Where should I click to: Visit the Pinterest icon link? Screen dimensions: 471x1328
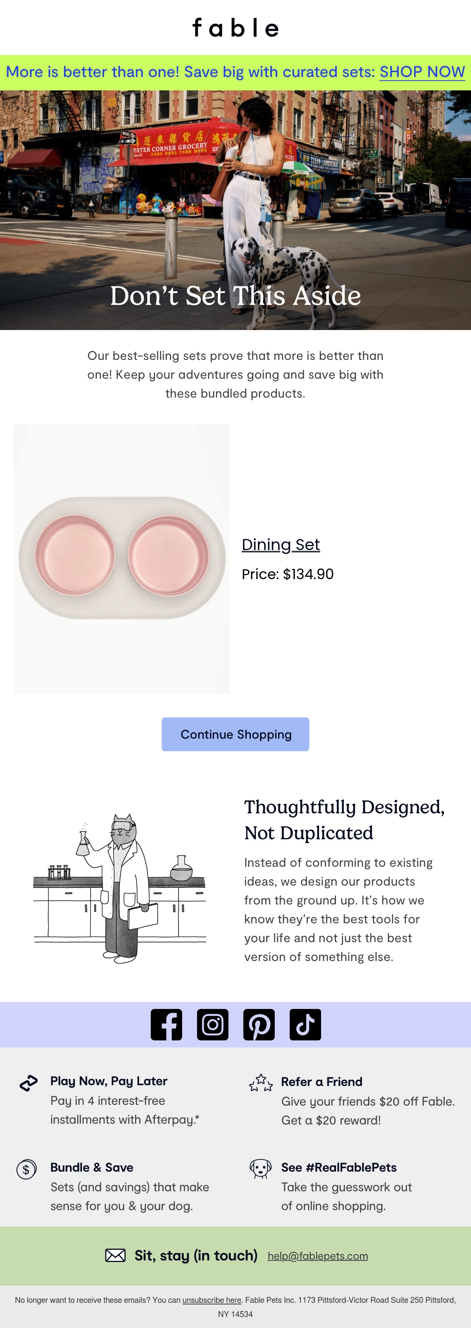coord(259,1024)
